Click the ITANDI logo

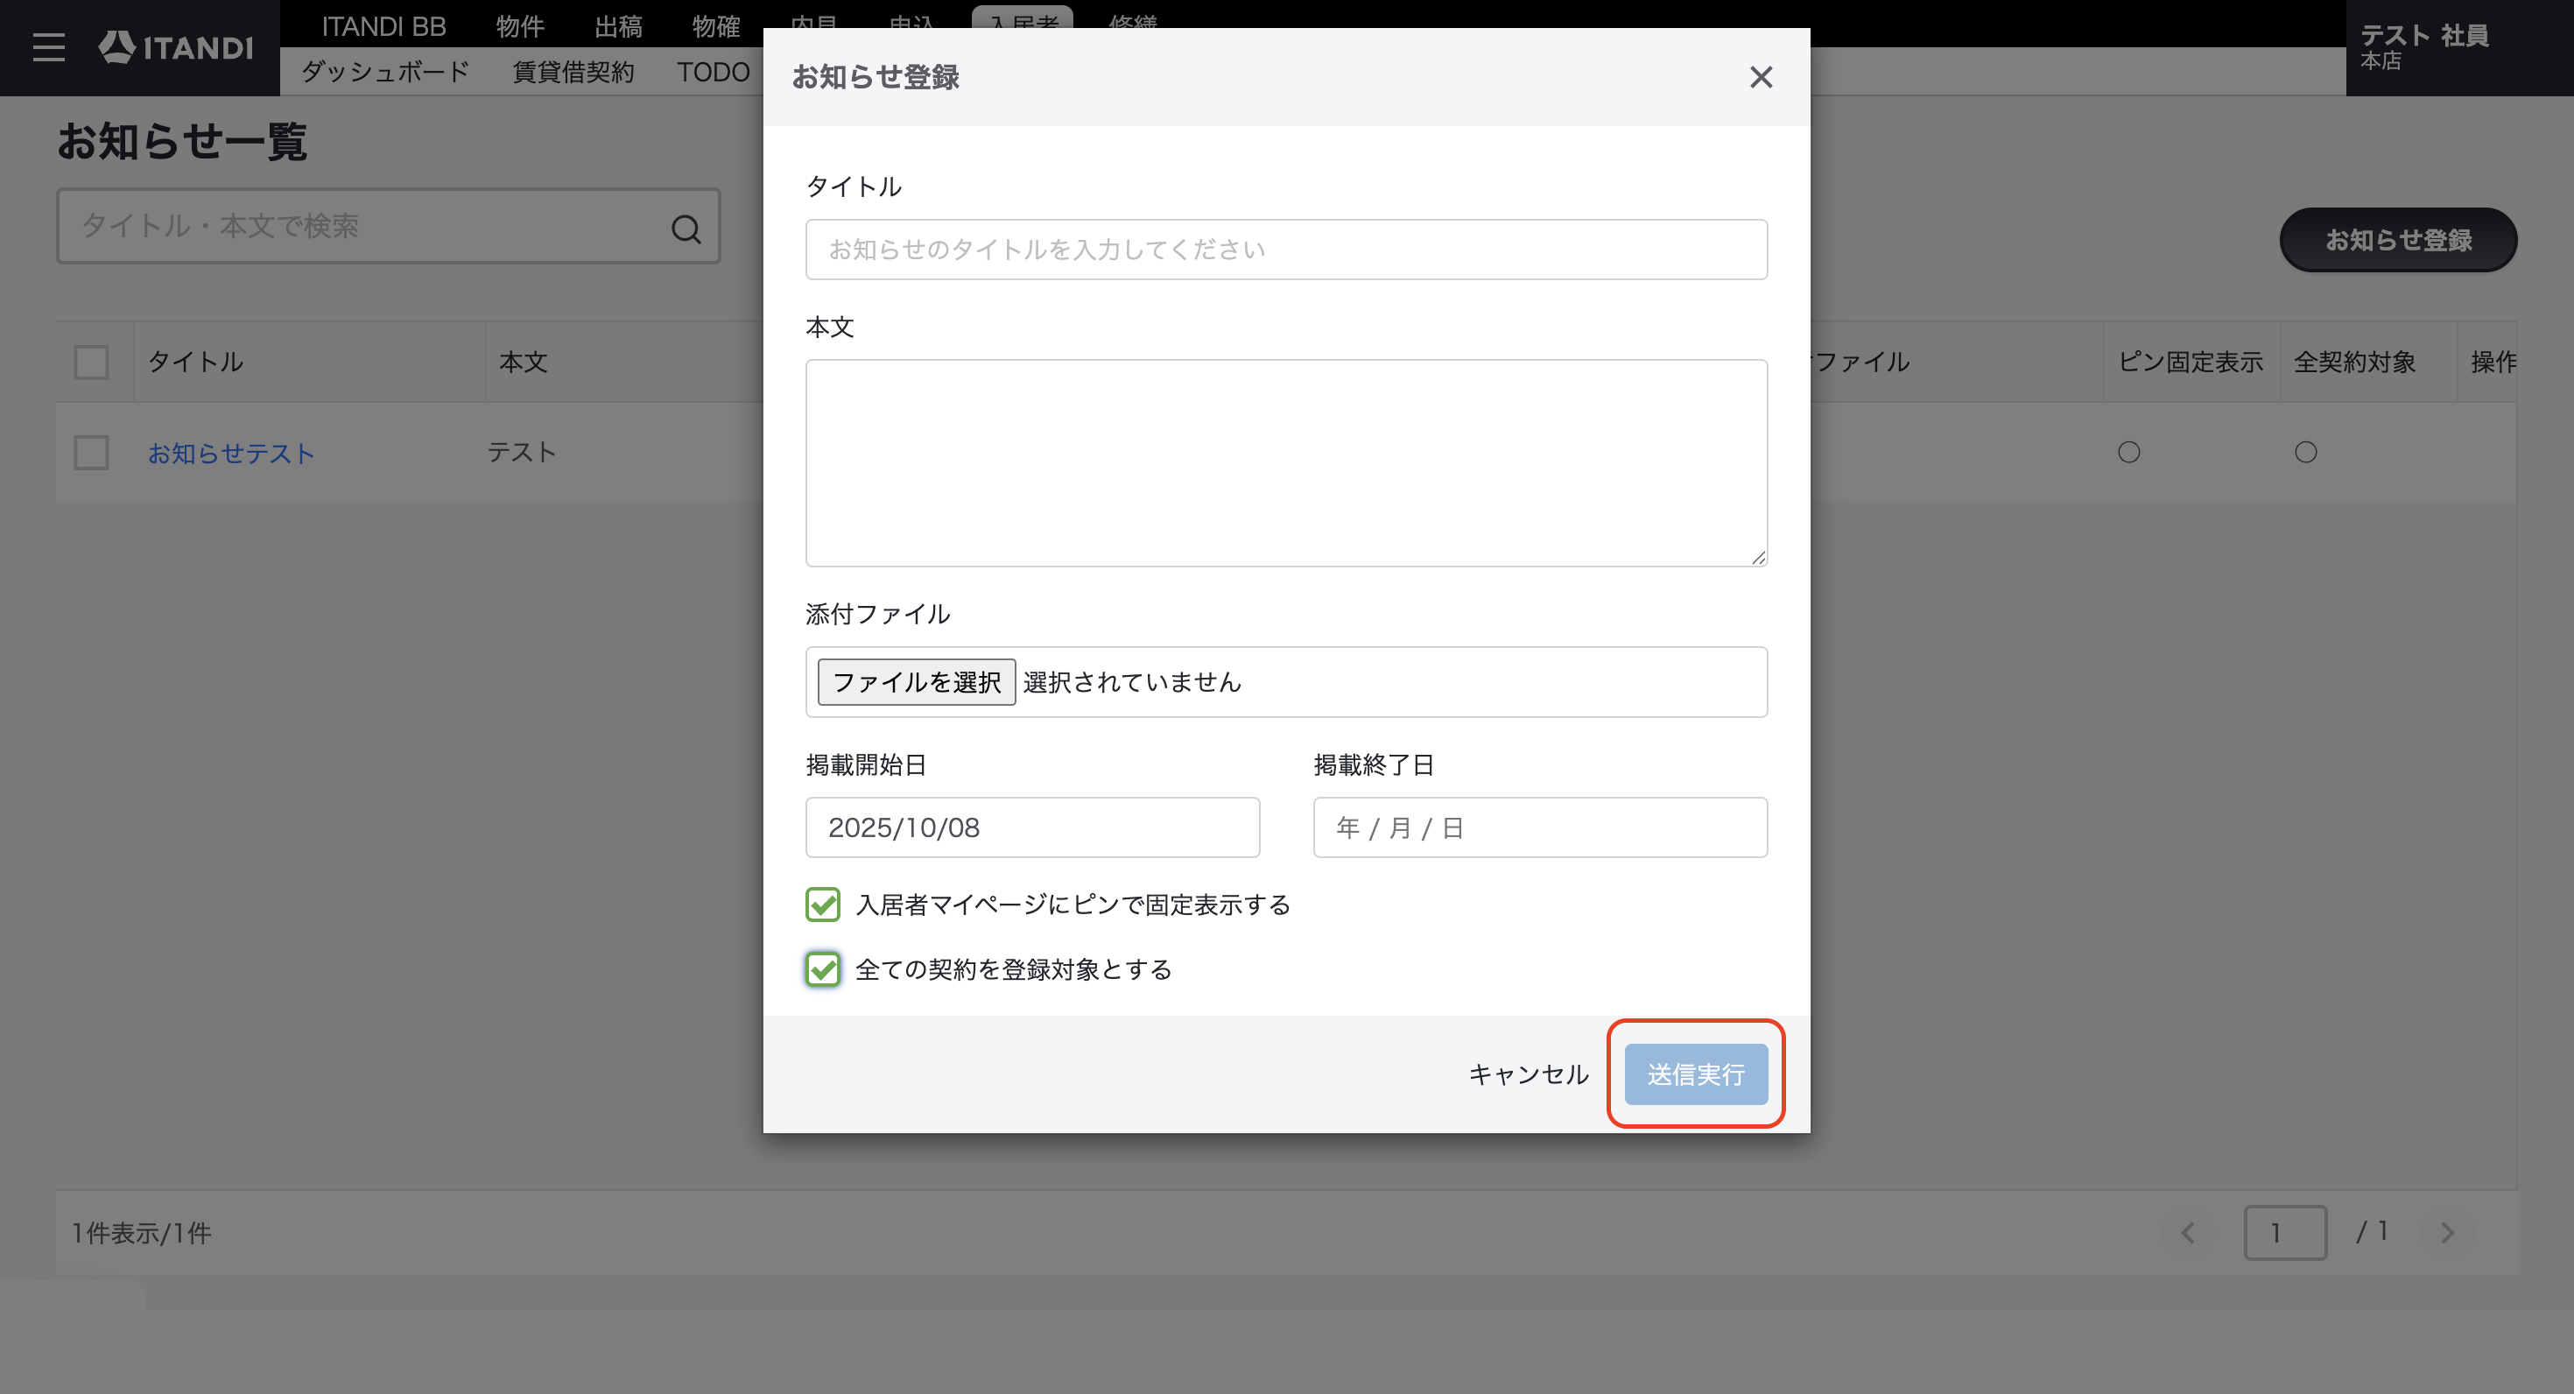tap(176, 47)
